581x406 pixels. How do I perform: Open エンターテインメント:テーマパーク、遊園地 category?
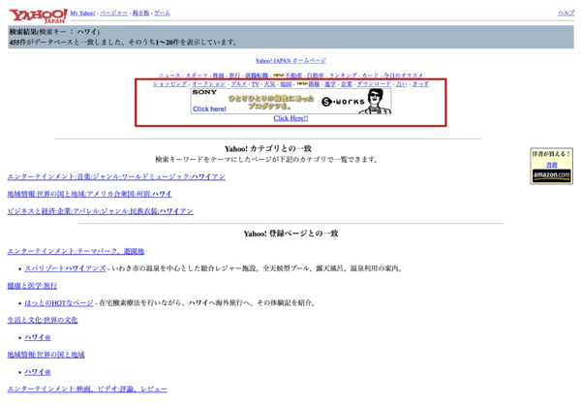(x=76, y=251)
